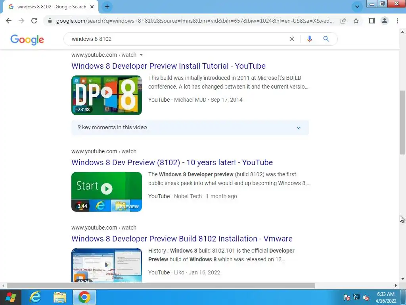The image size is (406, 305).
Task: Click the Show desktop button
Action: tap(403, 297)
